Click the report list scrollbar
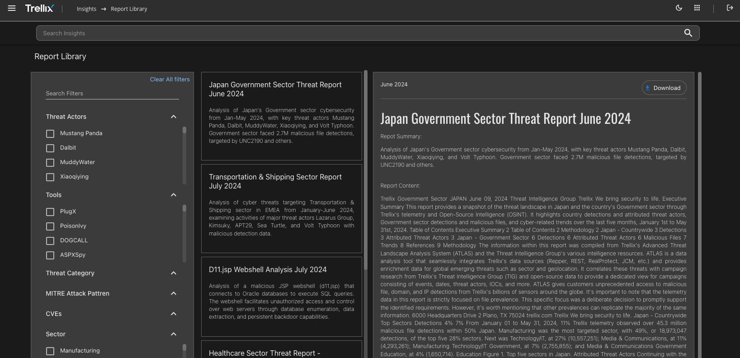Viewport: 740px width, 358px height. pyautogui.click(x=366, y=170)
